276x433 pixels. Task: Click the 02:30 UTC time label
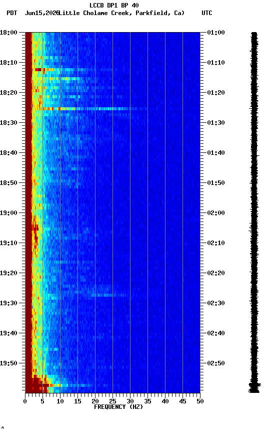coord(216,303)
